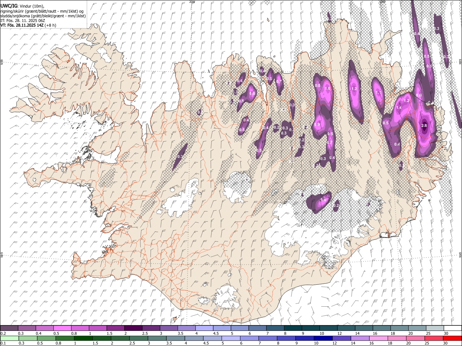Click the 'slydda/snjókoma' legend description line

(x=43, y=16)
